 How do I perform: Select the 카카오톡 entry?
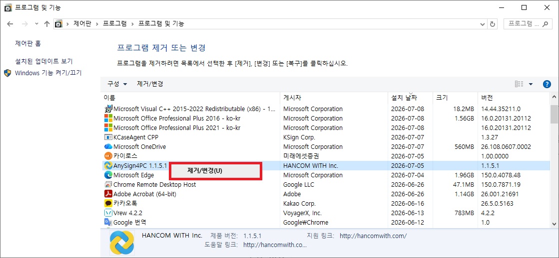(326, 204)
